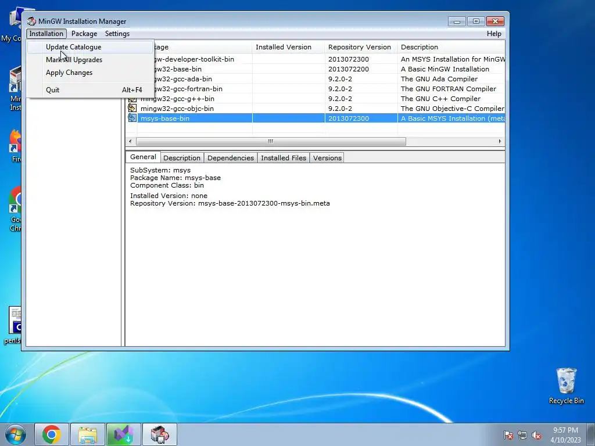This screenshot has width=595, height=446.
Task: Select the gcc-fortran-bin package row
Action: click(316, 89)
